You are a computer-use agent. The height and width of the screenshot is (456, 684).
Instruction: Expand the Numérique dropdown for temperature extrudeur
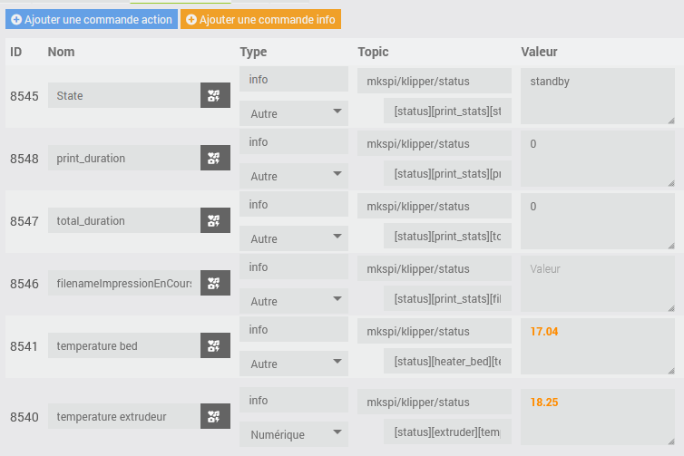[x=294, y=434]
